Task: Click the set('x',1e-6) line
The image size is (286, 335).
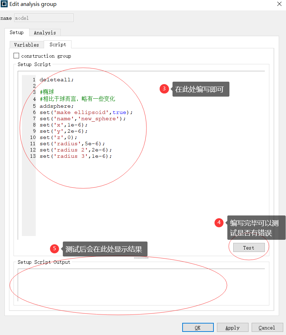Action: coord(64,125)
